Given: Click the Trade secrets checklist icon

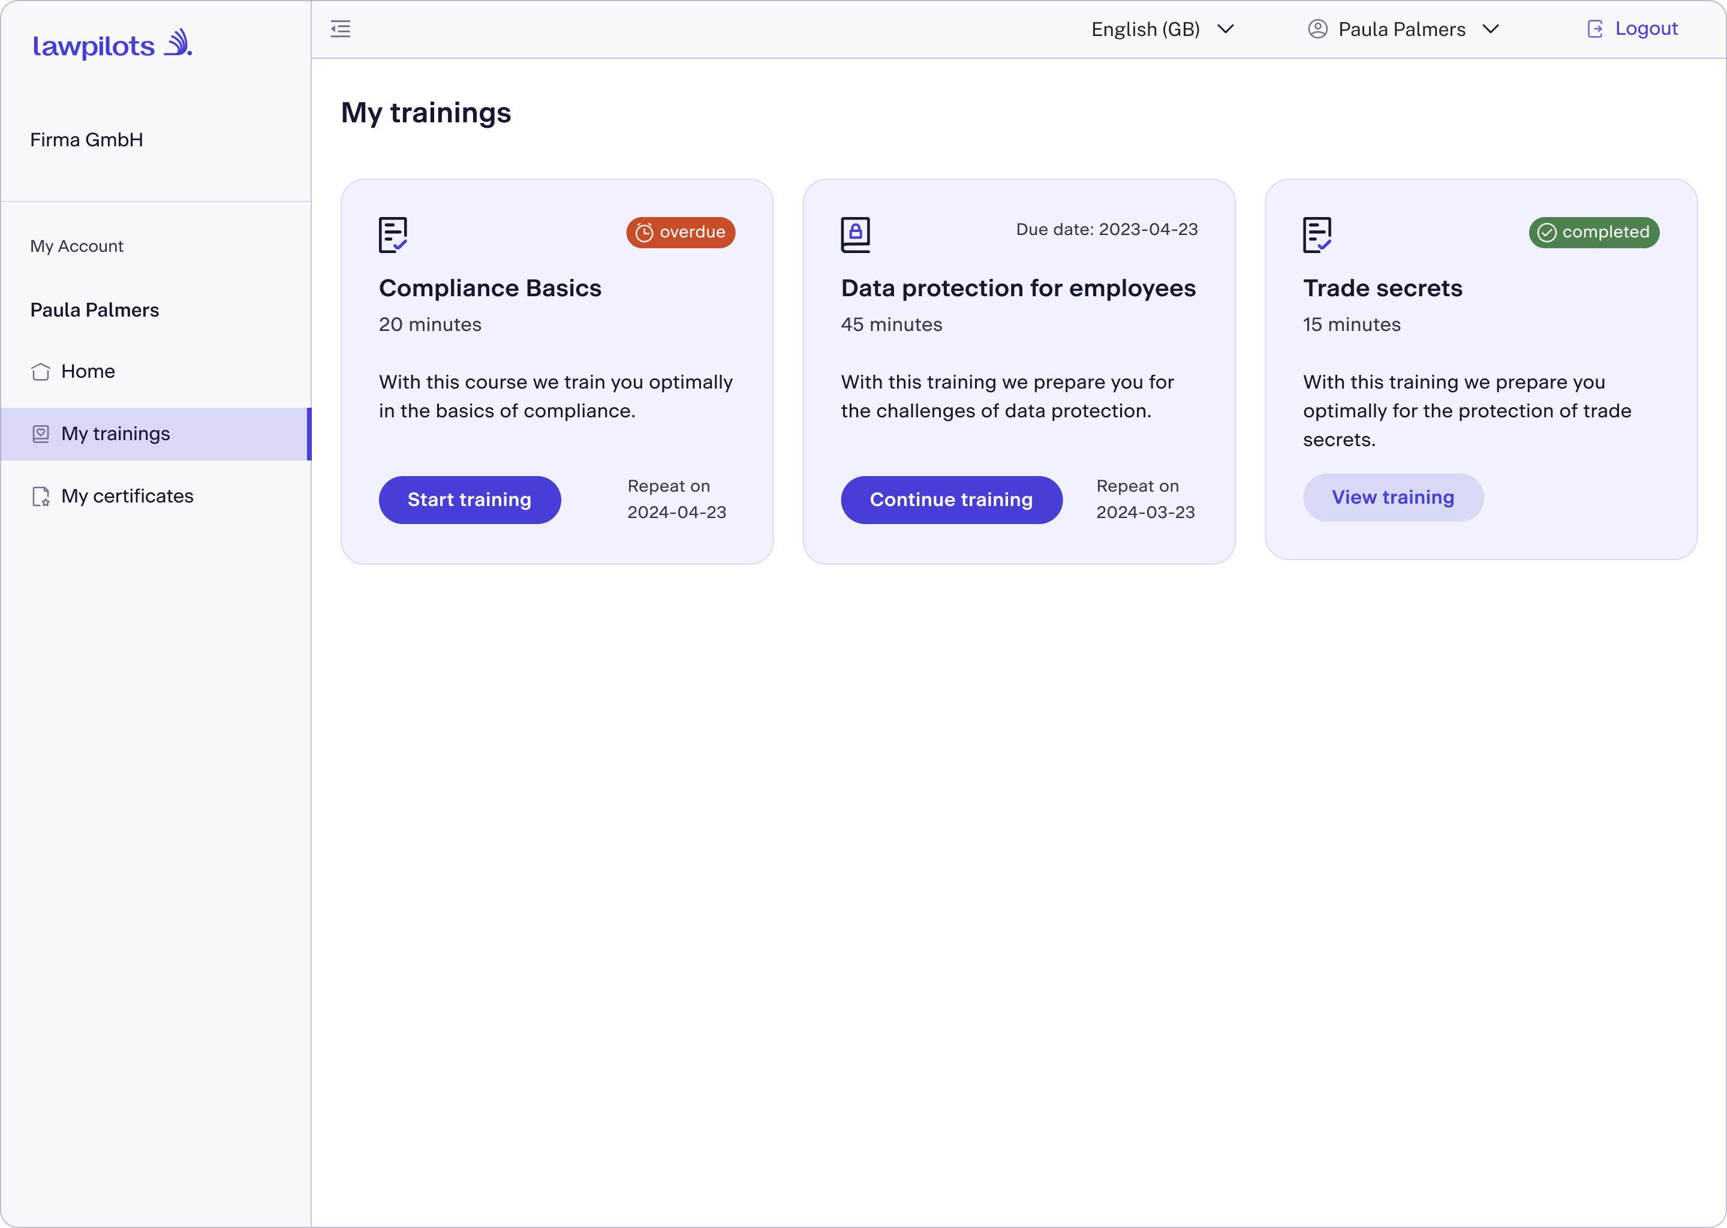Looking at the screenshot, I should tap(1317, 234).
